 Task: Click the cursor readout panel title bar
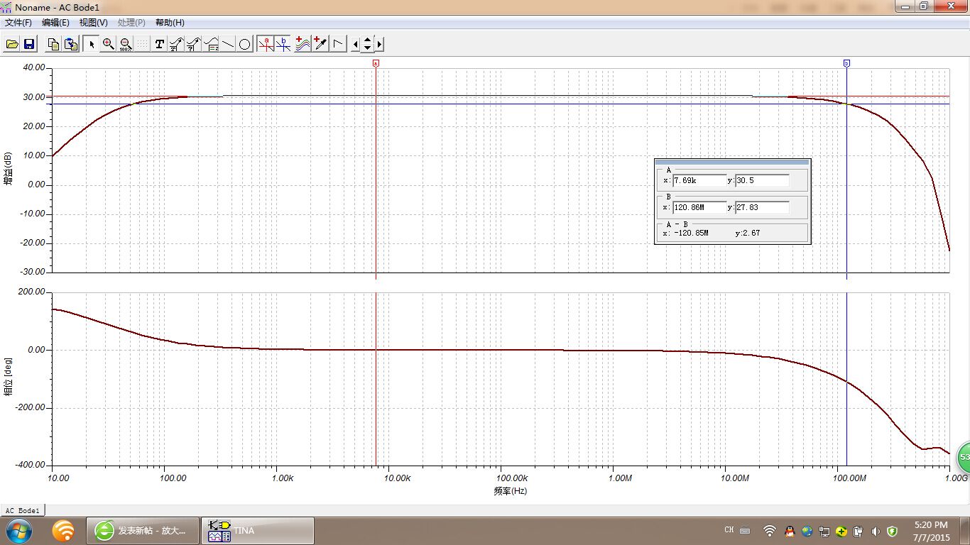click(732, 162)
